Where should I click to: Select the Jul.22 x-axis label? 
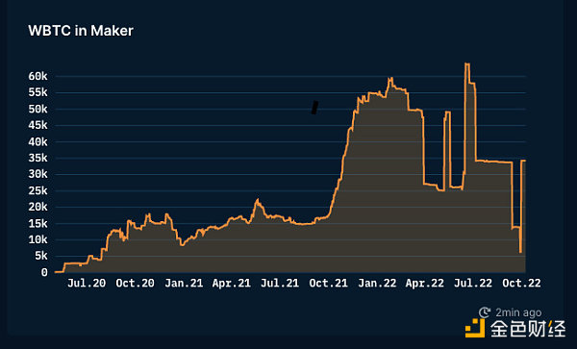(473, 284)
